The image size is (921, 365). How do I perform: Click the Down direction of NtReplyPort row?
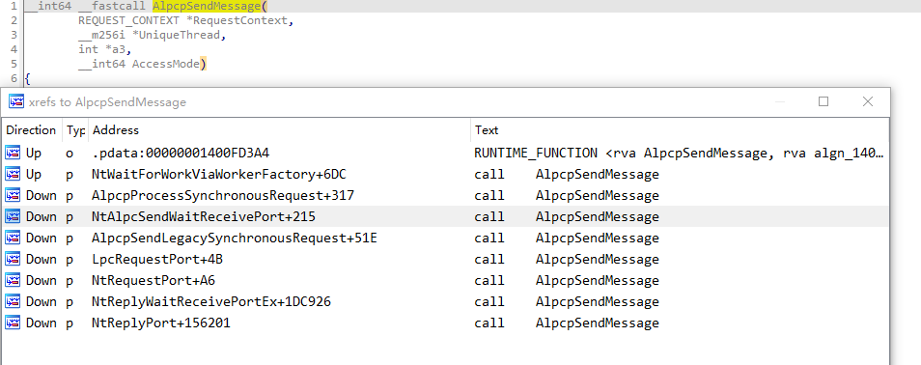pyautogui.click(x=42, y=323)
